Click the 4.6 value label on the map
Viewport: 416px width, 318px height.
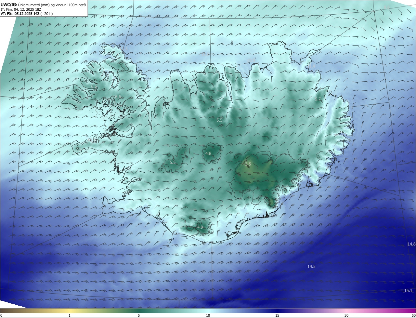pyautogui.click(x=208, y=153)
